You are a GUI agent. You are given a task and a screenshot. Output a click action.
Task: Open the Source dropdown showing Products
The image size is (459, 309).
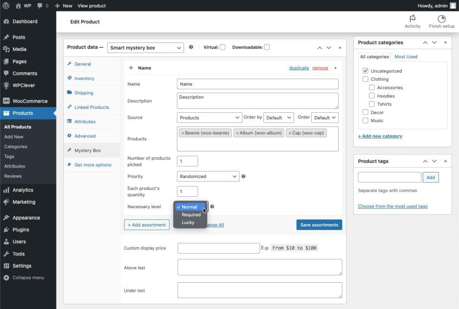pyautogui.click(x=209, y=117)
